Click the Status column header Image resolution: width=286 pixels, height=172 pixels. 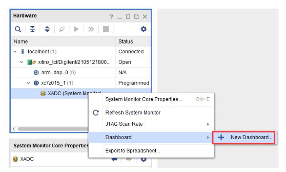coord(124,41)
